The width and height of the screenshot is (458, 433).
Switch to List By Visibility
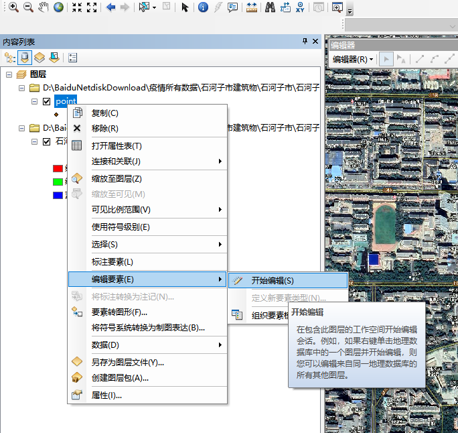(40, 57)
